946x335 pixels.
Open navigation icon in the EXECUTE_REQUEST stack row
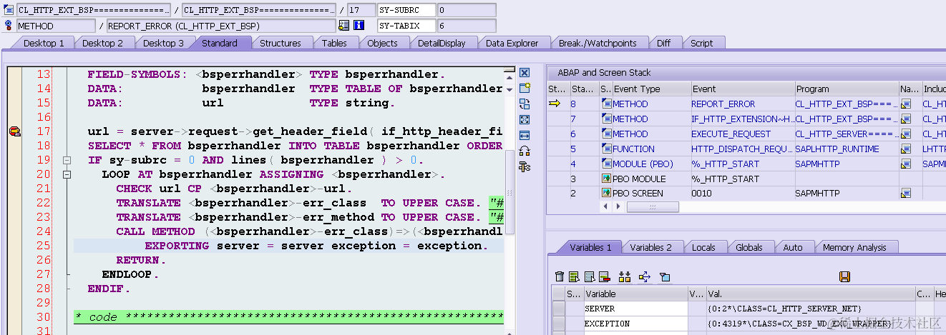906,134
